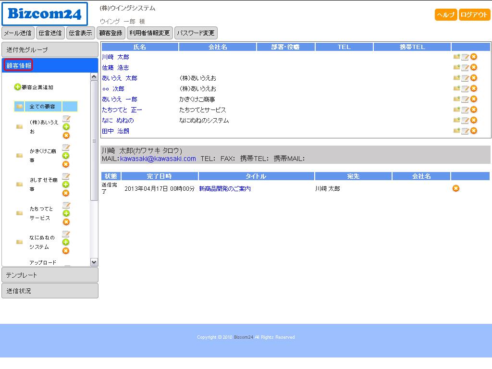The height and width of the screenshot is (369, 492).
Task: Click the ログアウト button
Action: coord(474,15)
